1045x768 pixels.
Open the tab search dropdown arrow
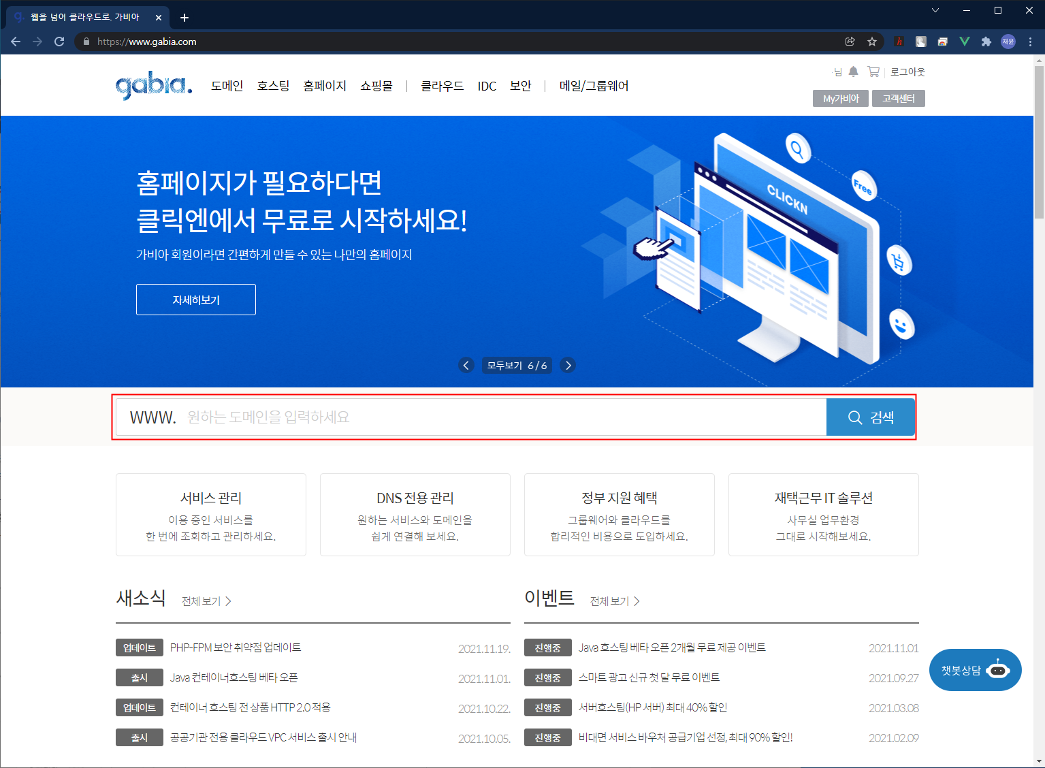click(x=935, y=10)
